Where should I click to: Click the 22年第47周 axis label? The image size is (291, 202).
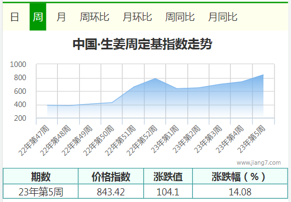click(x=34, y=141)
